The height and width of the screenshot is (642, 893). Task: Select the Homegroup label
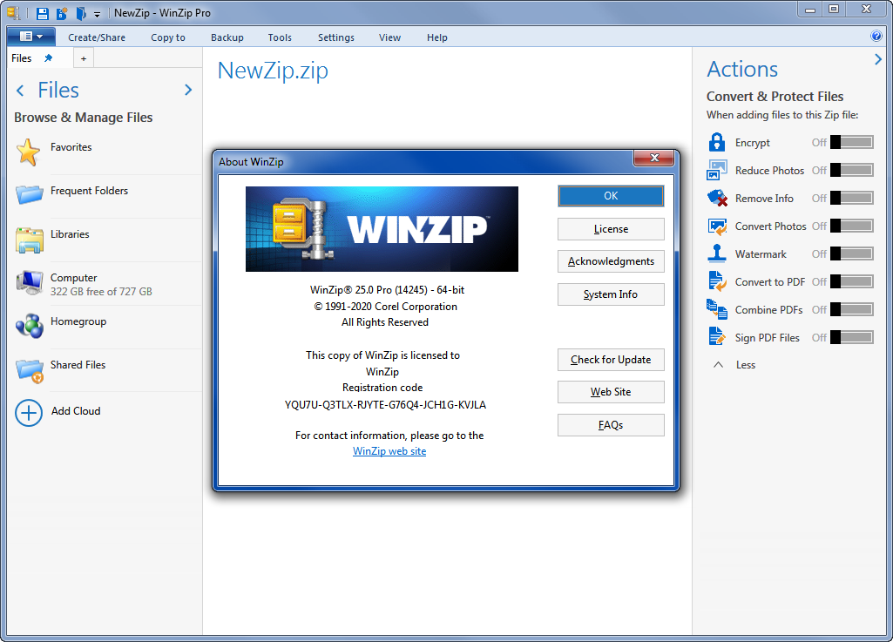78,321
